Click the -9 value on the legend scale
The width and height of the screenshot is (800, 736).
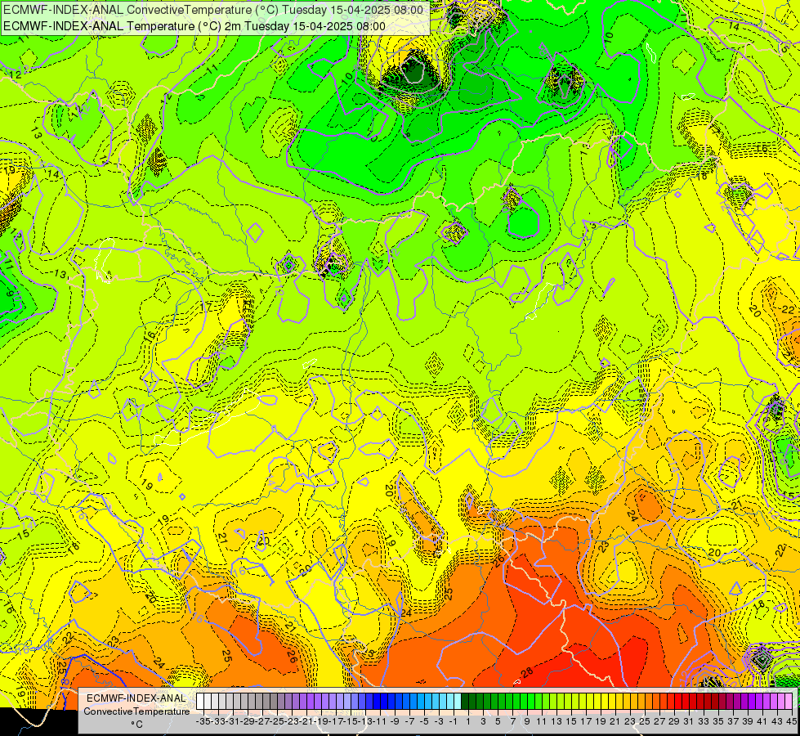[x=395, y=721]
